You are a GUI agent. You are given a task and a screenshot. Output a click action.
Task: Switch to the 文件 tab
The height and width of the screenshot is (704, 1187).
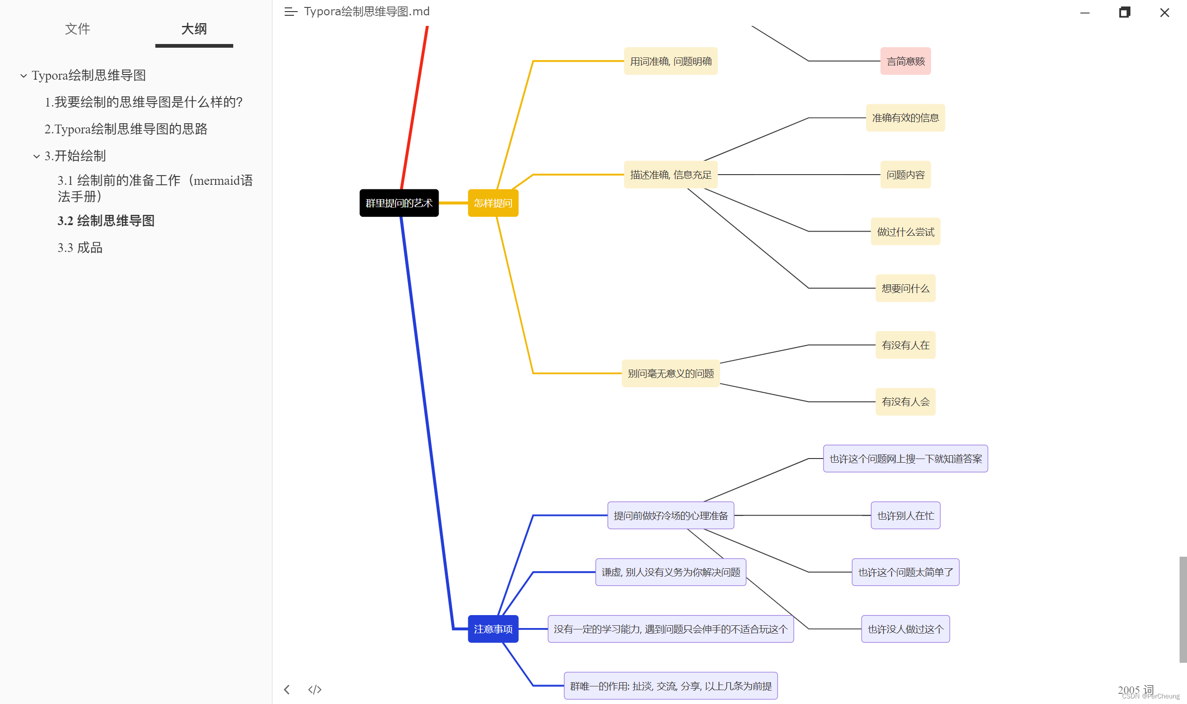point(77,29)
